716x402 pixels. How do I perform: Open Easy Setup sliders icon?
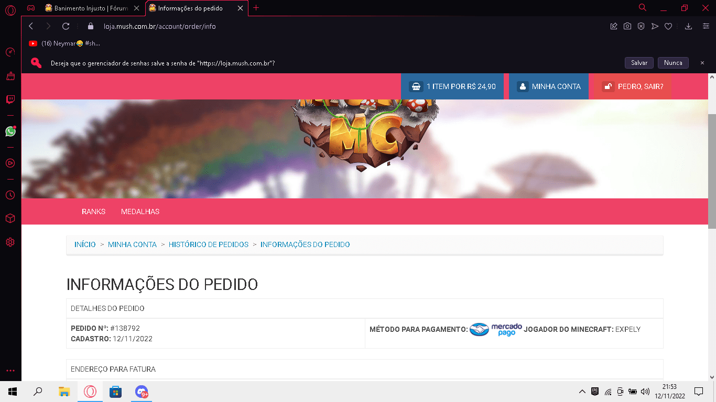[x=706, y=26]
